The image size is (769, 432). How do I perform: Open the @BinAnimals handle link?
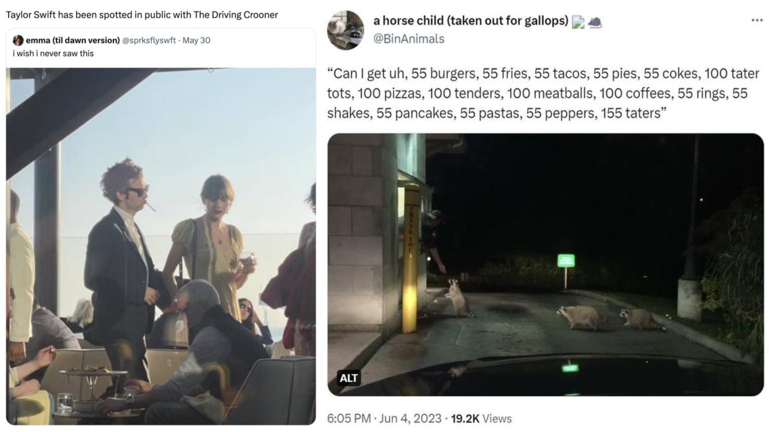tap(409, 39)
